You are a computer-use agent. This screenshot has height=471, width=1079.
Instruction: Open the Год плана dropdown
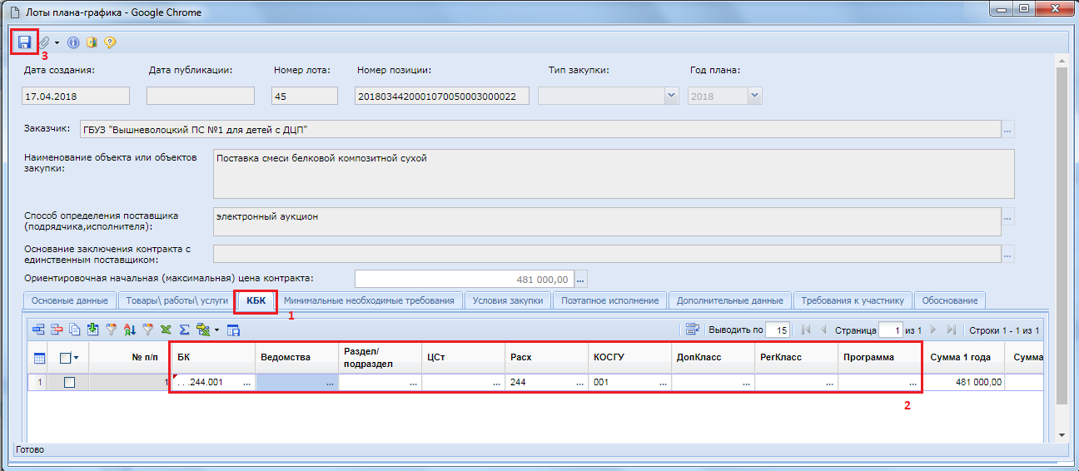[753, 97]
